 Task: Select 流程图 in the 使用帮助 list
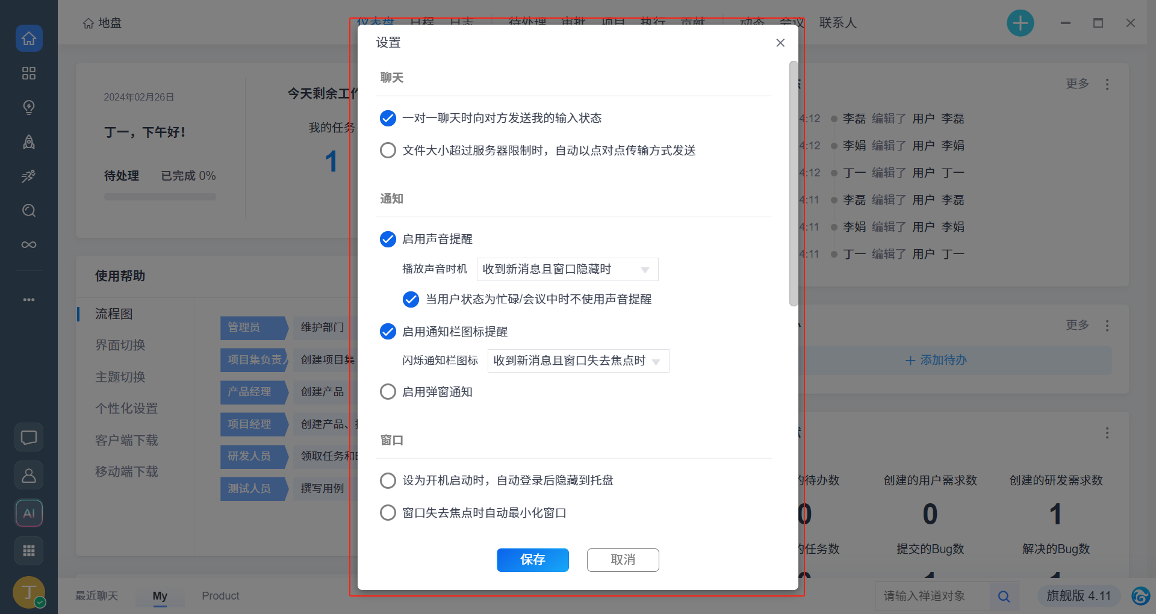(x=114, y=314)
